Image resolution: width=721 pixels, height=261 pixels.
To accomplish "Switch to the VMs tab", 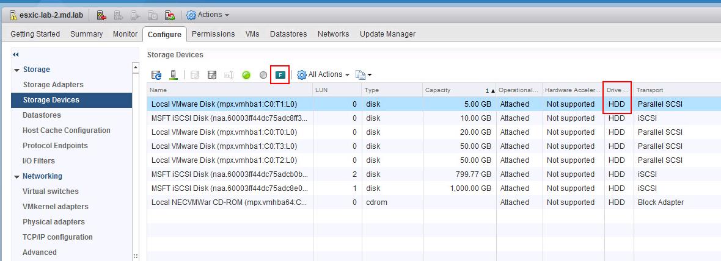I will coord(252,34).
